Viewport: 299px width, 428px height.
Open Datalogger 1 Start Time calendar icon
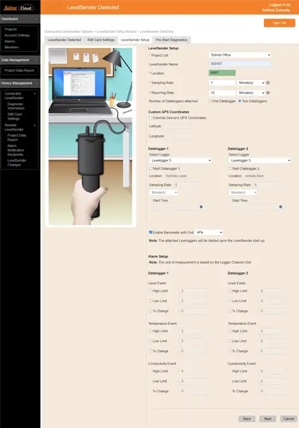202,207
